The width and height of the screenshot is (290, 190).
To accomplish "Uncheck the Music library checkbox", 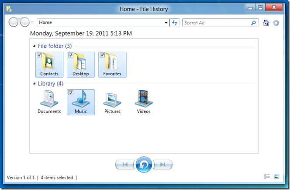I will (x=71, y=92).
